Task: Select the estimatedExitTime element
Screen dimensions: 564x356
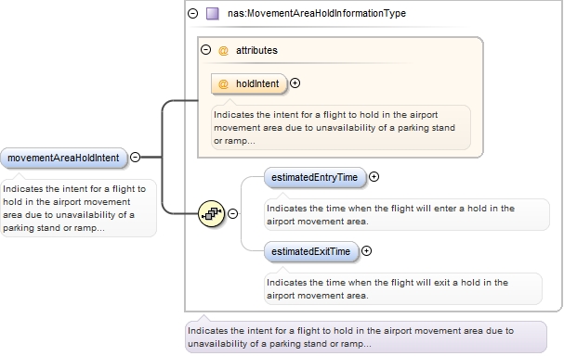Action: click(x=311, y=251)
